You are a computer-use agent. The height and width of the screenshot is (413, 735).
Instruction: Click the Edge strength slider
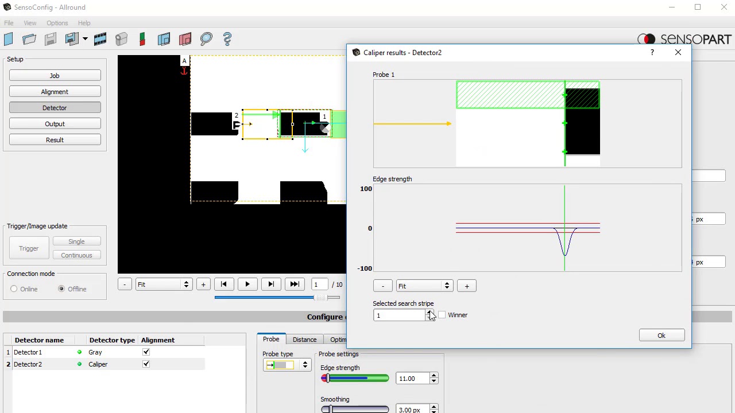[355, 379]
